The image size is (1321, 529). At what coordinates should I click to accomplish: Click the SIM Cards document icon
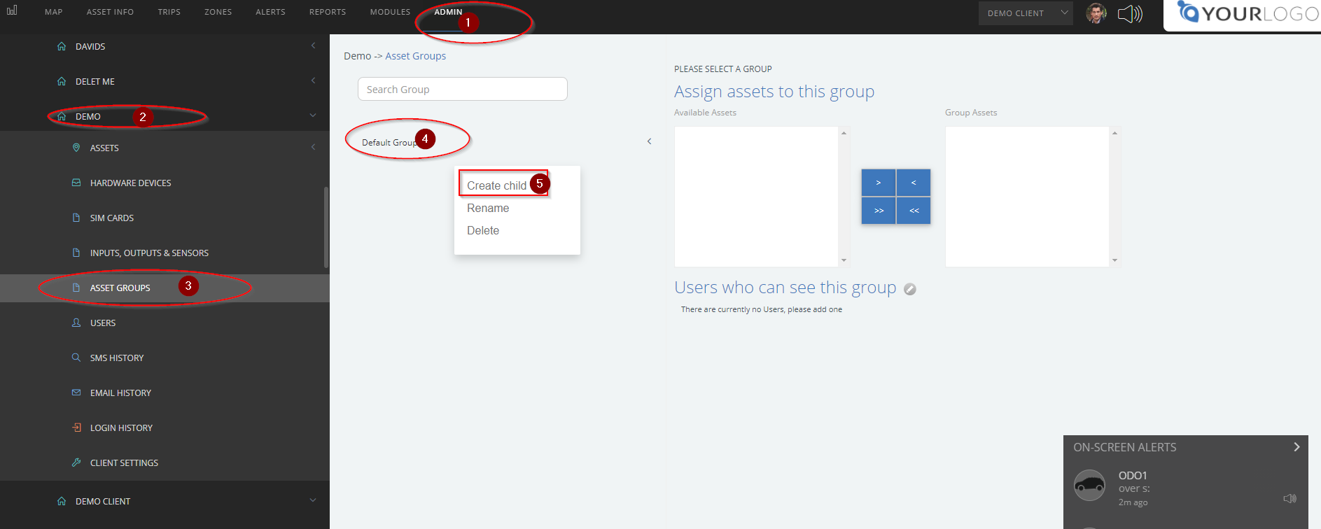click(x=76, y=218)
